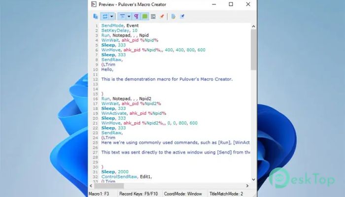Click the 'This text was sent directly' line
The width and height of the screenshot is (345, 197).
[x=175, y=152]
